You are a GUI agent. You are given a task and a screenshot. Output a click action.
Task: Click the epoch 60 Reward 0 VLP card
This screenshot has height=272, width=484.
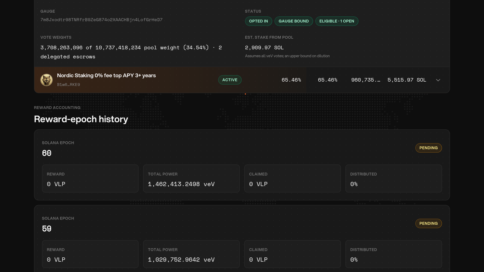[x=90, y=179]
